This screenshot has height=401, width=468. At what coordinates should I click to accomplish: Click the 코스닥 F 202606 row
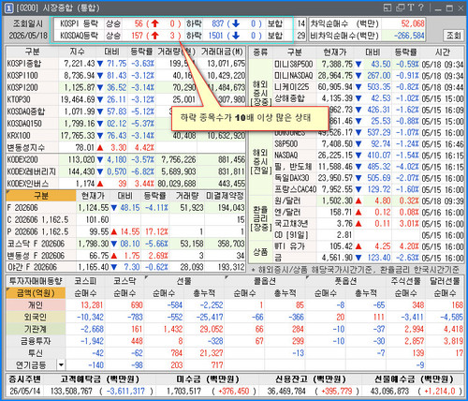[x=125, y=244]
